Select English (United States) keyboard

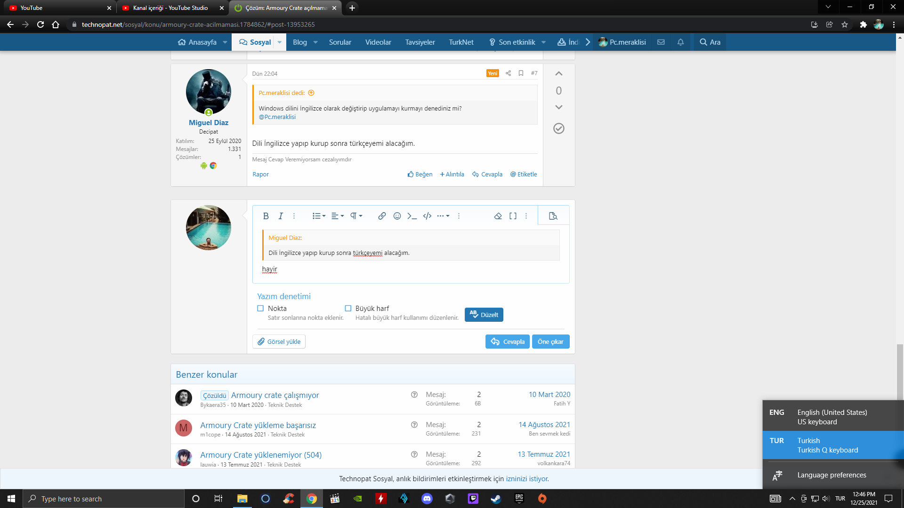tap(832, 417)
